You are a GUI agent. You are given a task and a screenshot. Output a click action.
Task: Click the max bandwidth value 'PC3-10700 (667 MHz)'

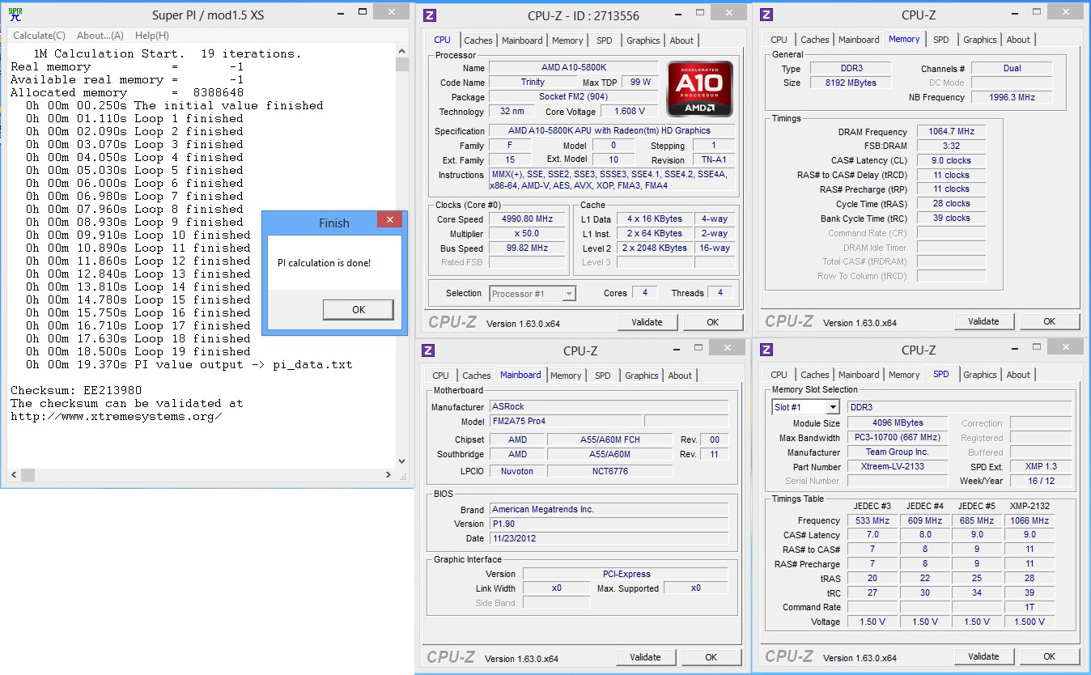898,438
